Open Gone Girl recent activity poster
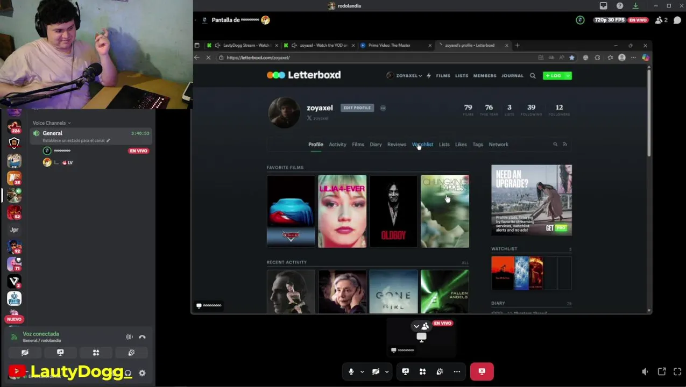 393,291
